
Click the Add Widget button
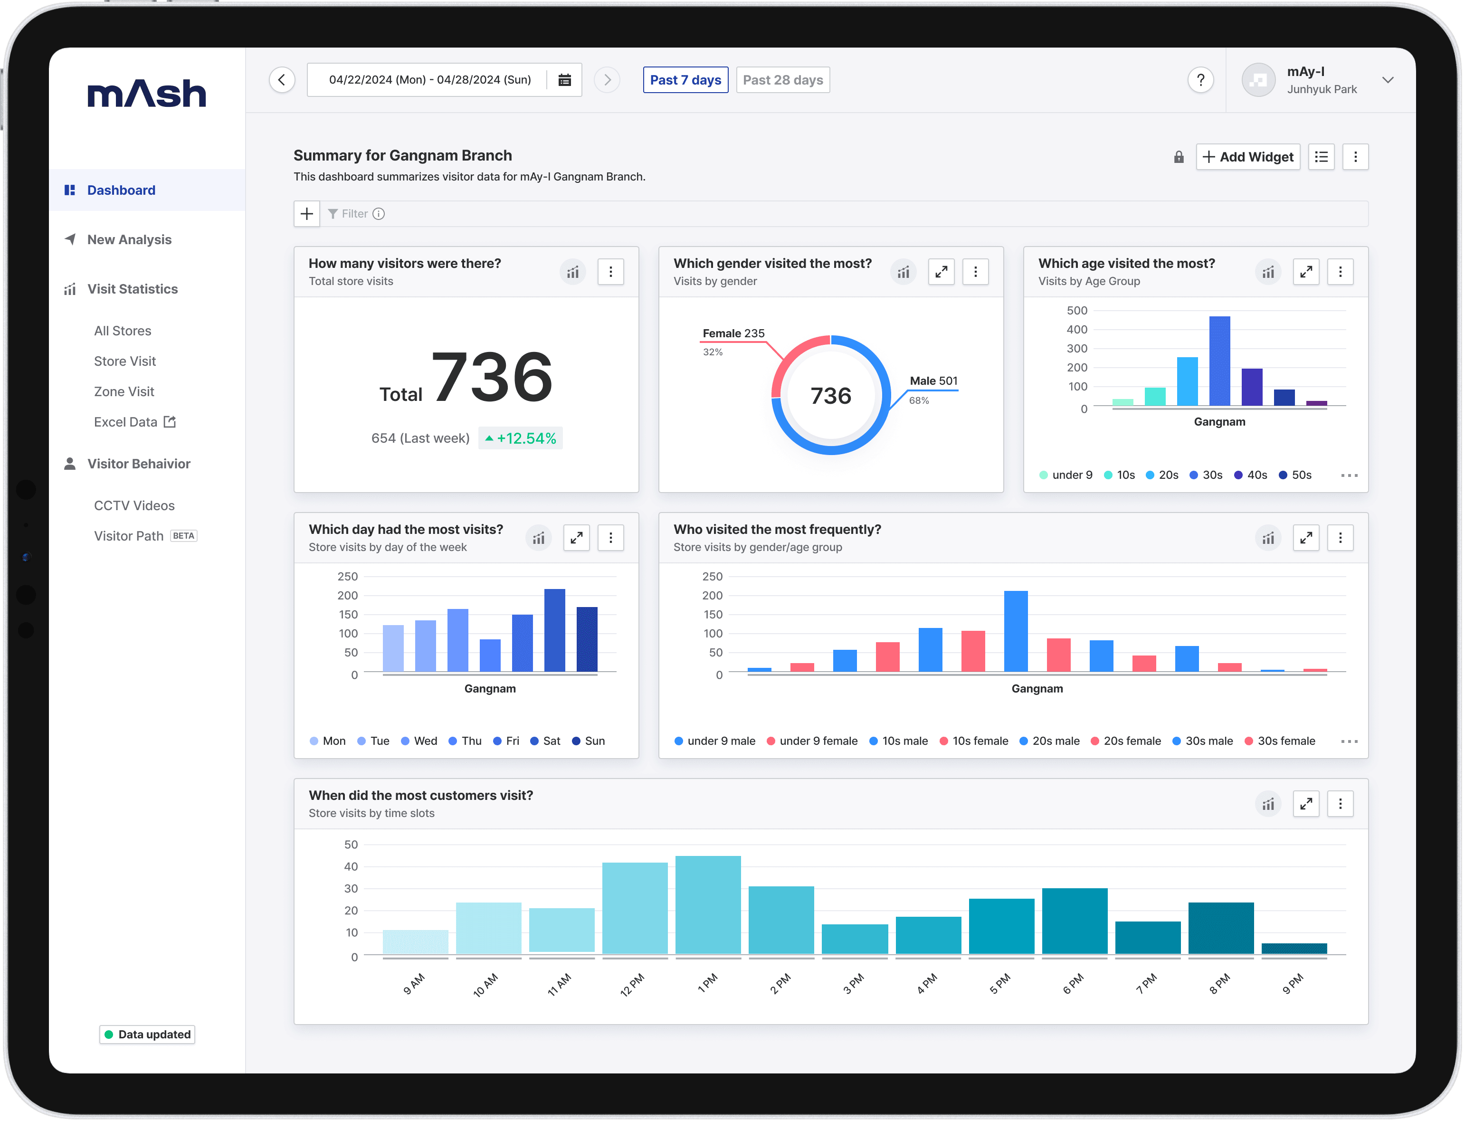coord(1247,158)
